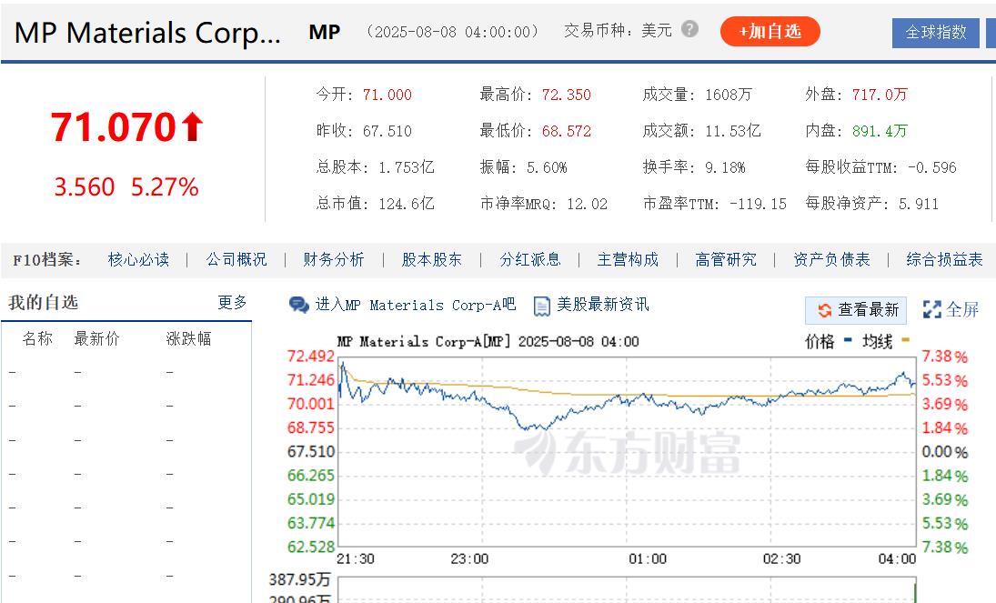Open the 股本股东 F10 tab
Image resolution: width=996 pixels, height=603 pixels.
(x=432, y=259)
